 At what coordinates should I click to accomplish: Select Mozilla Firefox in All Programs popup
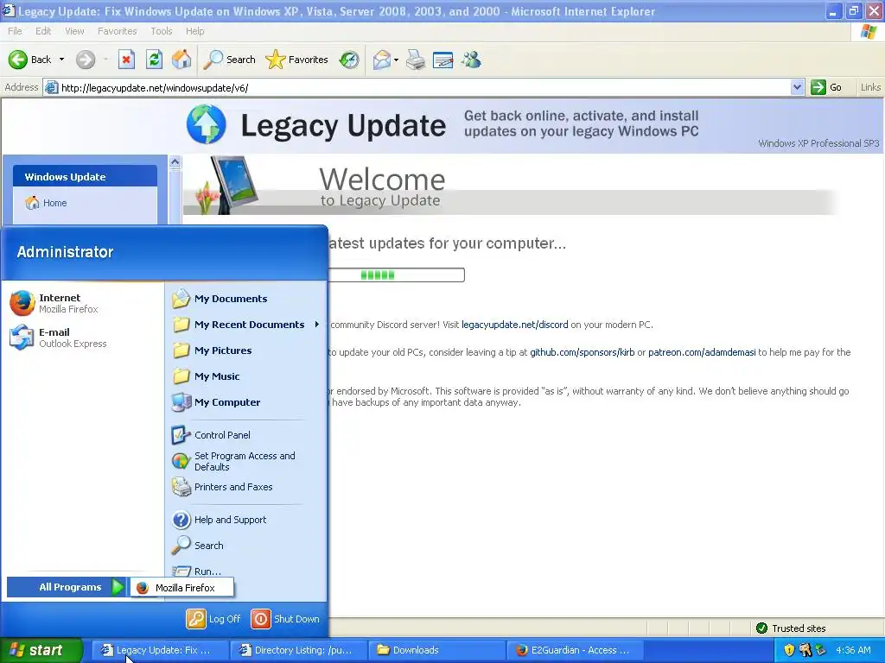[181, 587]
